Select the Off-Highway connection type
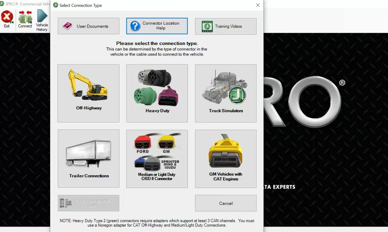The width and height of the screenshot is (388, 232). coord(89,93)
